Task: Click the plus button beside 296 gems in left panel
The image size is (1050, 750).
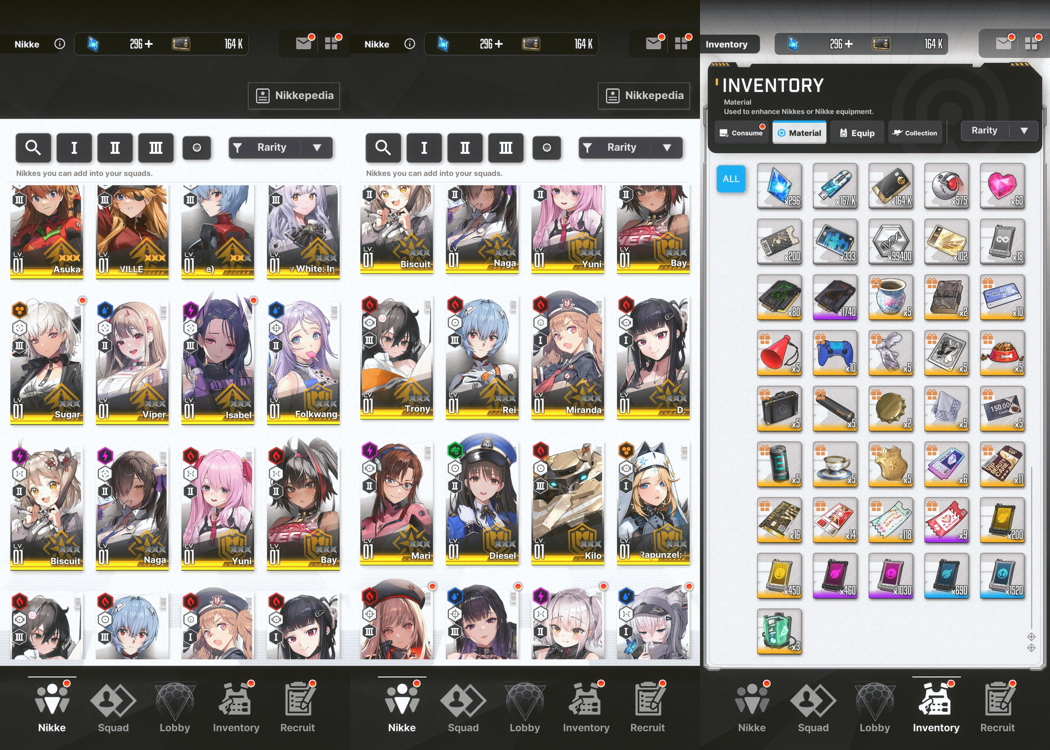Action: click(x=148, y=44)
